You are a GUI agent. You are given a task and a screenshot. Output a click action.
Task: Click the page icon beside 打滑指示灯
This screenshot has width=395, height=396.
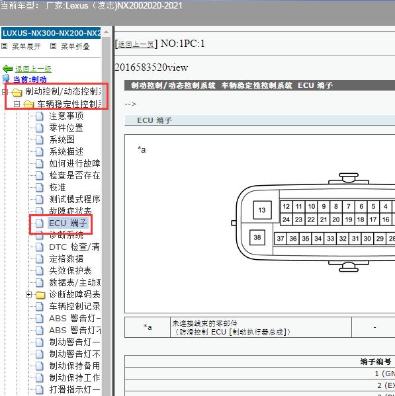click(x=40, y=389)
